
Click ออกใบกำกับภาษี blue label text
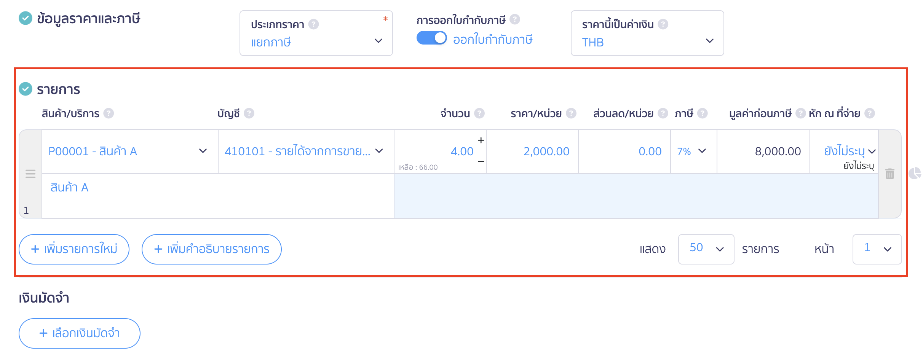click(492, 39)
